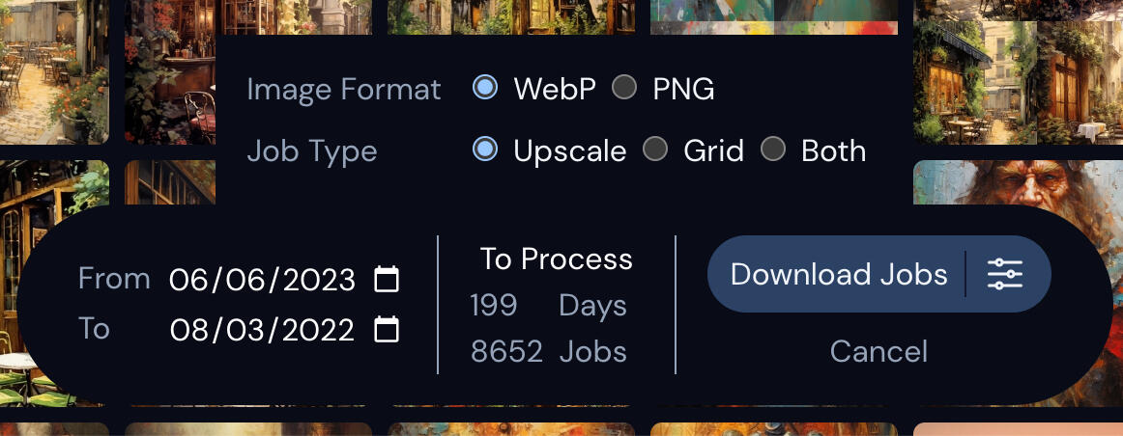Open the From date calendar picker

[387, 280]
